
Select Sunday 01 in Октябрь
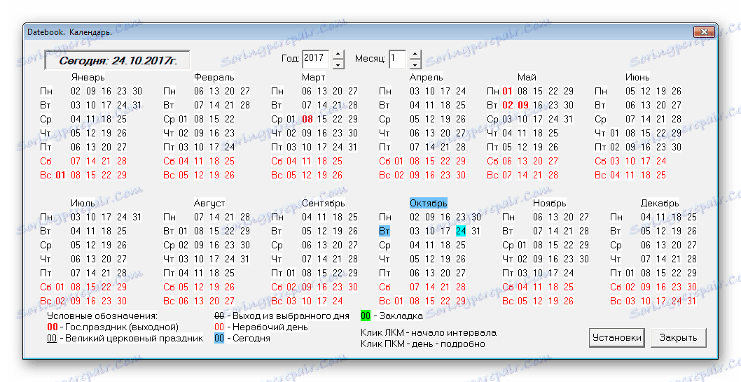click(399, 302)
